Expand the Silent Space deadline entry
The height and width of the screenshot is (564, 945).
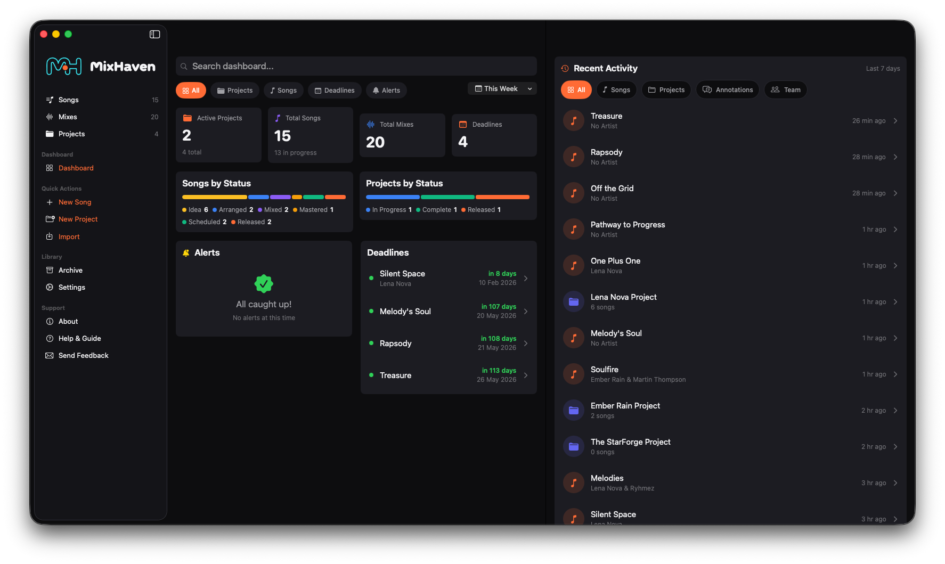point(526,278)
